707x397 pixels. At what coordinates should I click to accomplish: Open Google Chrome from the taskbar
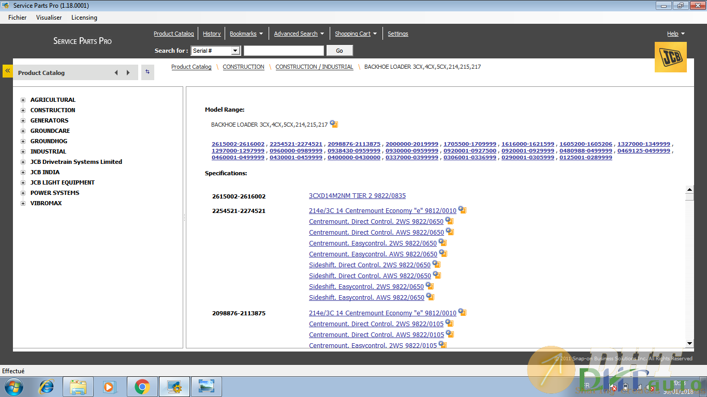[142, 387]
